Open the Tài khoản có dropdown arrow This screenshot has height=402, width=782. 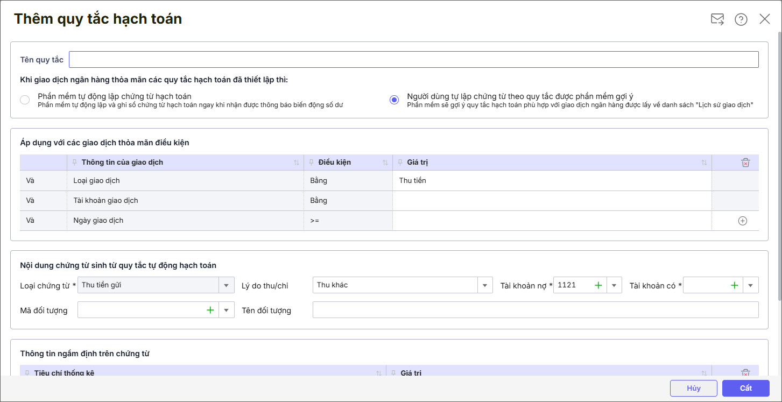point(751,285)
